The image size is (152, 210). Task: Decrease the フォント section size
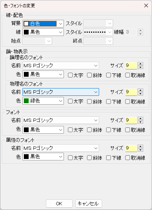click(140, 122)
